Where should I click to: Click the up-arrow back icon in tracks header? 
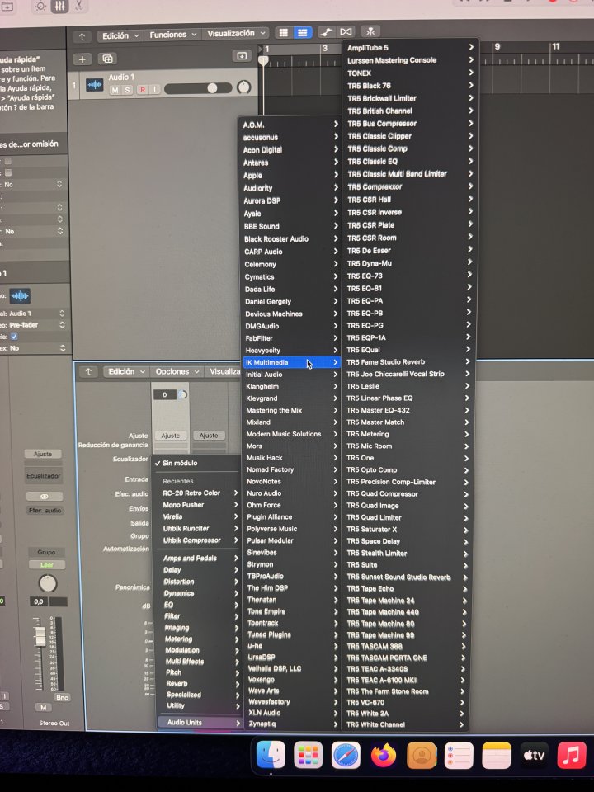coord(82,36)
